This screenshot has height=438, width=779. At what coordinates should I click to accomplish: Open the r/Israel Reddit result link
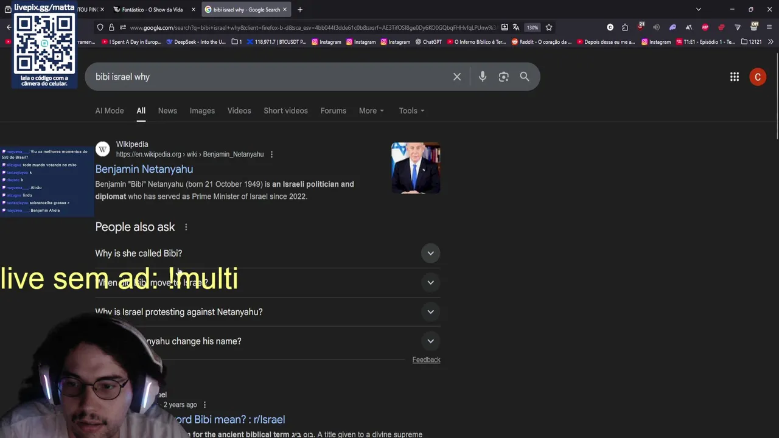point(230,419)
